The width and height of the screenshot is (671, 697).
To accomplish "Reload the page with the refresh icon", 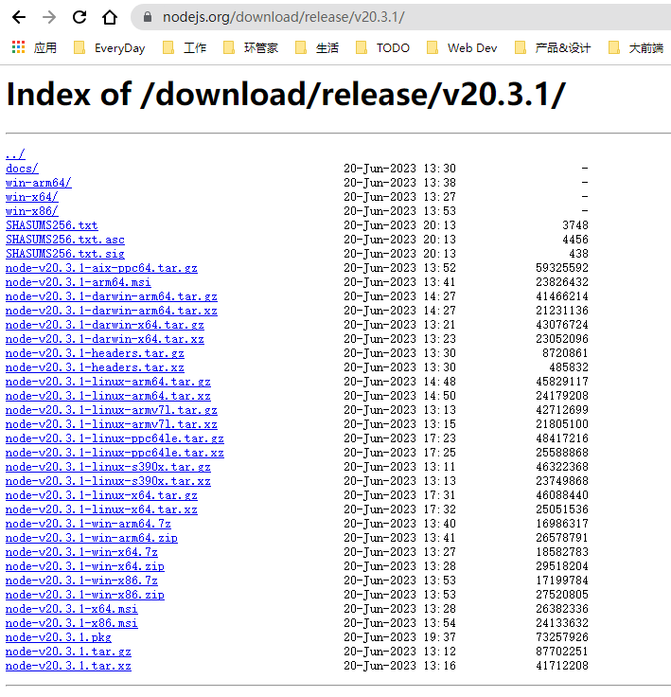I will click(x=79, y=17).
